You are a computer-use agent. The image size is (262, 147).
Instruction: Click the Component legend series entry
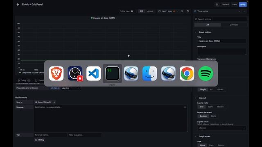click(x=32, y=73)
